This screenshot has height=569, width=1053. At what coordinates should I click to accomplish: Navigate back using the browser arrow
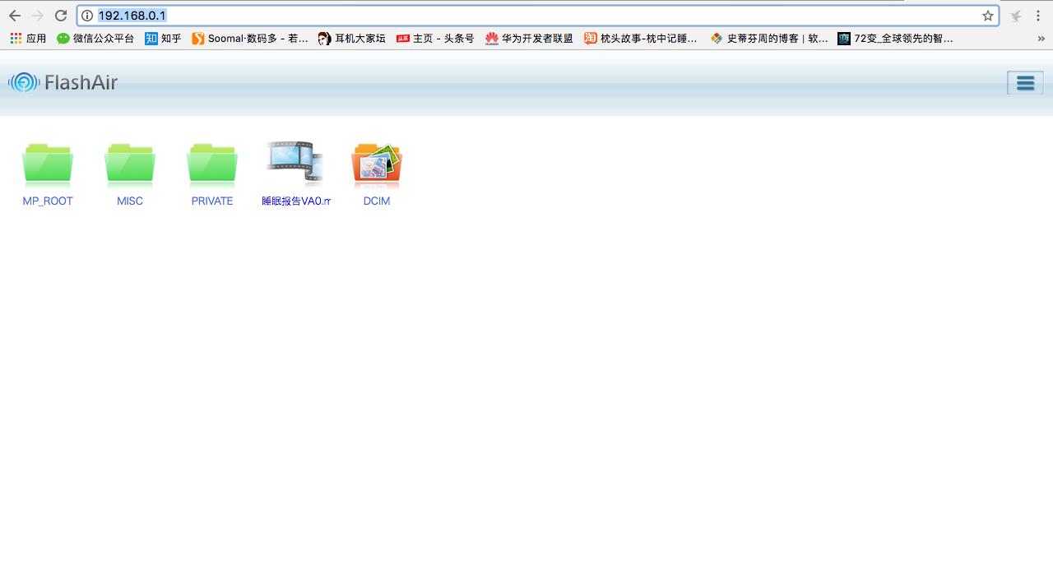[14, 15]
